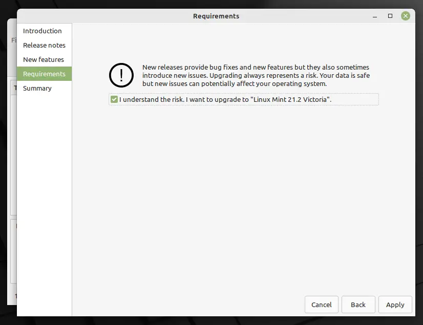Cancel the upgrade wizard

click(321, 305)
